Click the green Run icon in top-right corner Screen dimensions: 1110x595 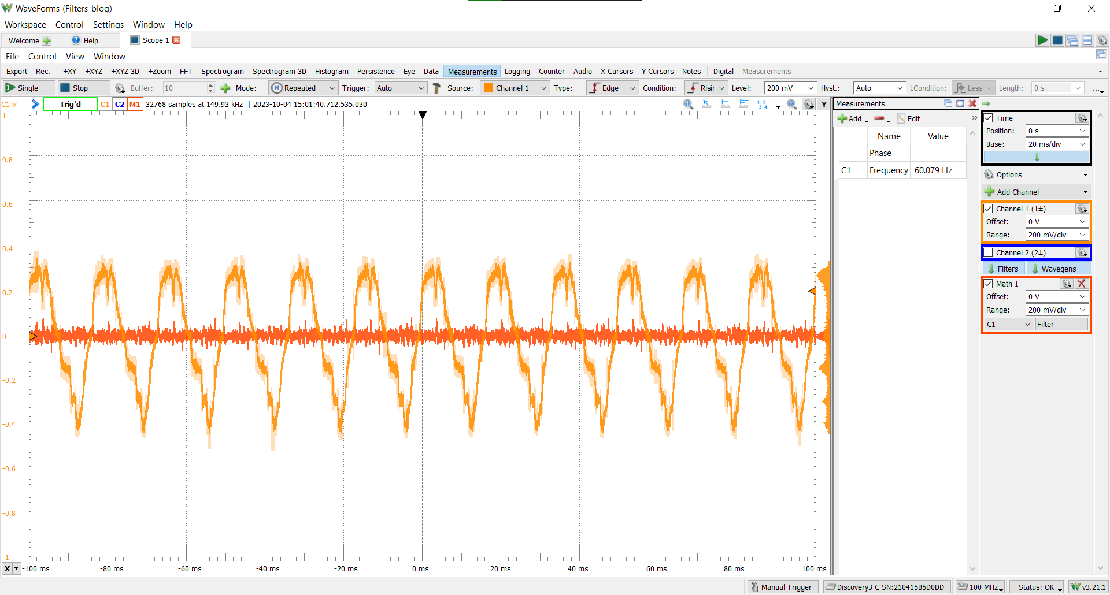tap(1042, 40)
